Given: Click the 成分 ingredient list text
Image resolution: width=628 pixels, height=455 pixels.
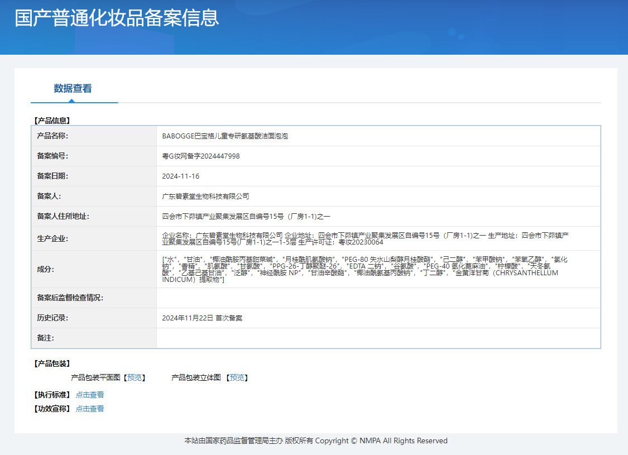Looking at the screenshot, I should [x=365, y=270].
